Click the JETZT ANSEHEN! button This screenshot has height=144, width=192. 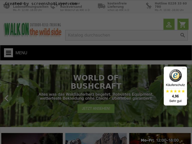coord(96,108)
